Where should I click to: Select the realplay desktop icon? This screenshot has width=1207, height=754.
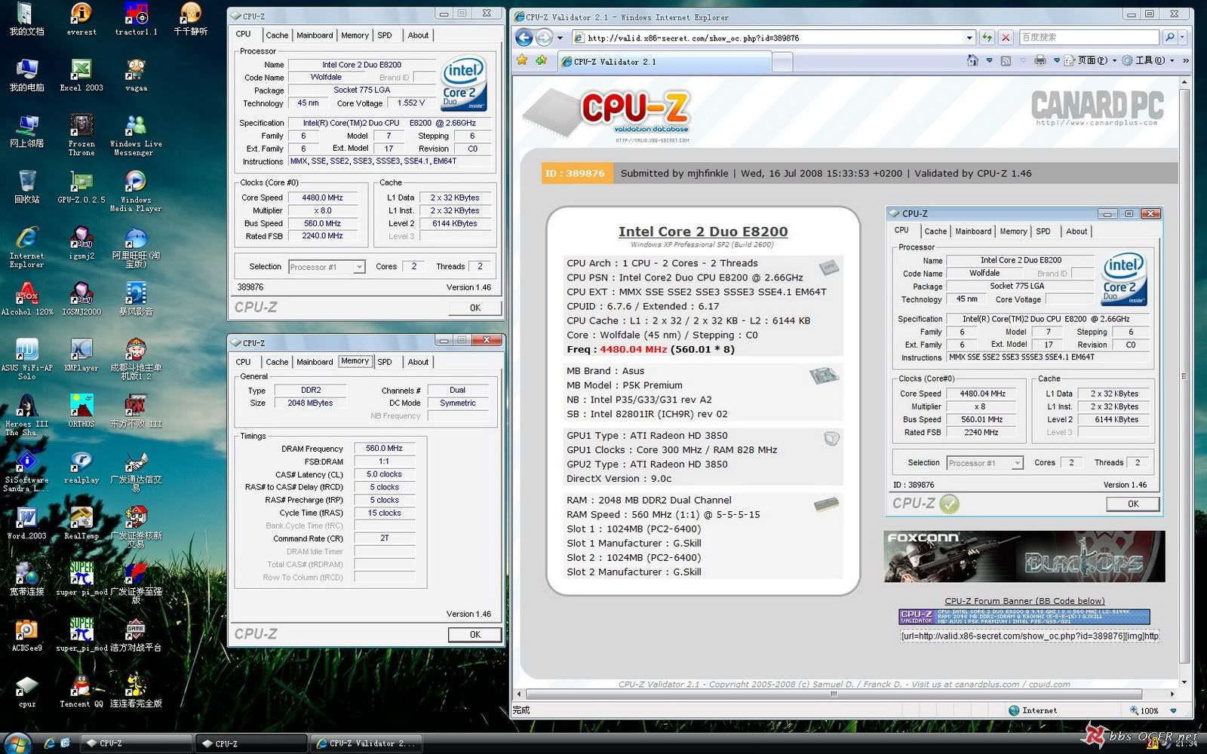(x=81, y=467)
